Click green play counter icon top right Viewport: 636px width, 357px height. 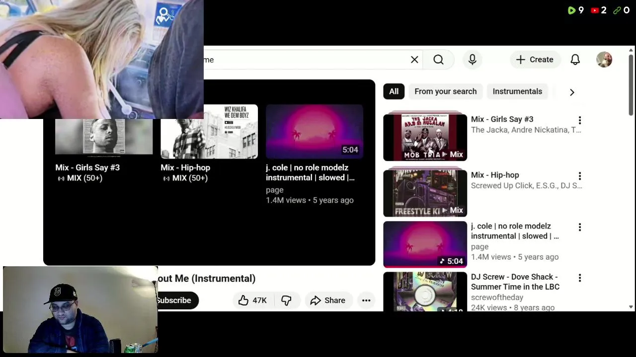(572, 10)
